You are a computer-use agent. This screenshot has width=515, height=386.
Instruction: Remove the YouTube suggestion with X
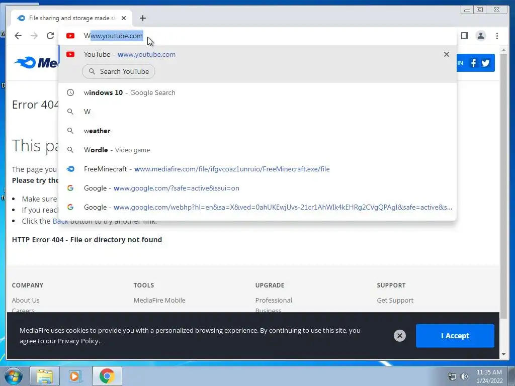pos(447,54)
